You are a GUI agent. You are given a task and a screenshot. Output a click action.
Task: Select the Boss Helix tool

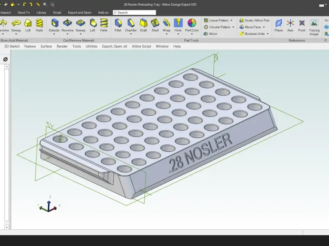tap(39, 25)
